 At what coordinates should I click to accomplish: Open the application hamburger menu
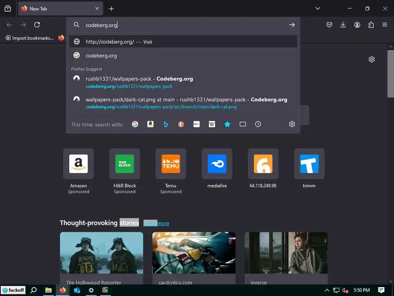click(385, 25)
